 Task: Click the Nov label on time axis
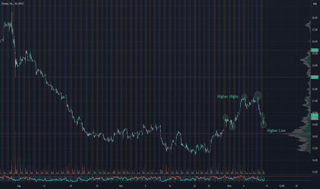click(x=229, y=186)
